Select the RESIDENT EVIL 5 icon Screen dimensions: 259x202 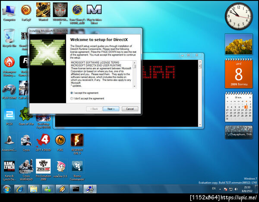click(x=77, y=144)
